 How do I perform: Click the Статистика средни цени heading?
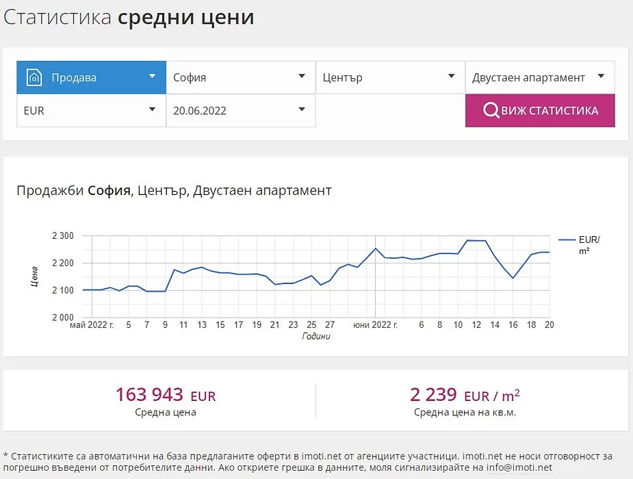pyautogui.click(x=129, y=18)
